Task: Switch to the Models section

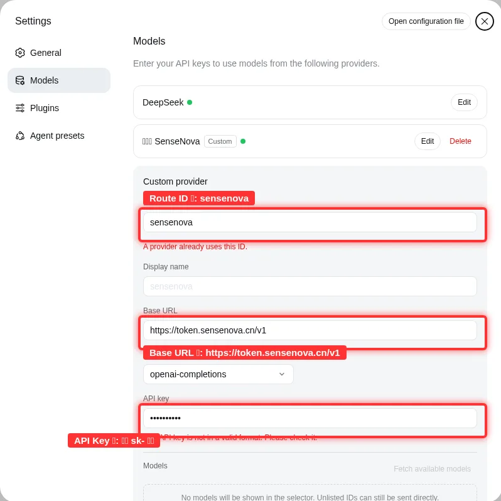Action: pos(59,80)
